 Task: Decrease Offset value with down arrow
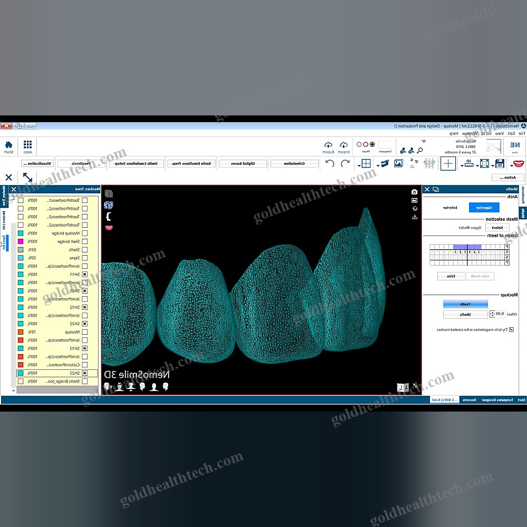pos(492,316)
